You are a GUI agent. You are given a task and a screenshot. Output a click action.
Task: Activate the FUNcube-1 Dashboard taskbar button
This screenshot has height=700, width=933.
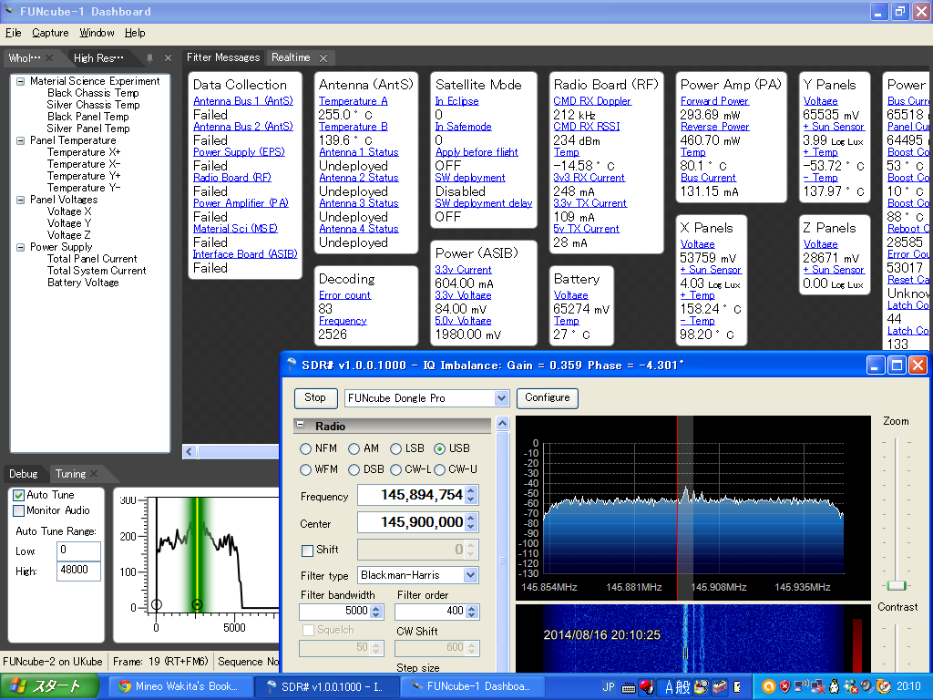pos(471,686)
